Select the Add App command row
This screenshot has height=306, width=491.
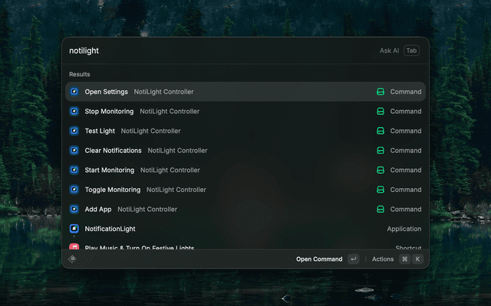tap(230, 210)
